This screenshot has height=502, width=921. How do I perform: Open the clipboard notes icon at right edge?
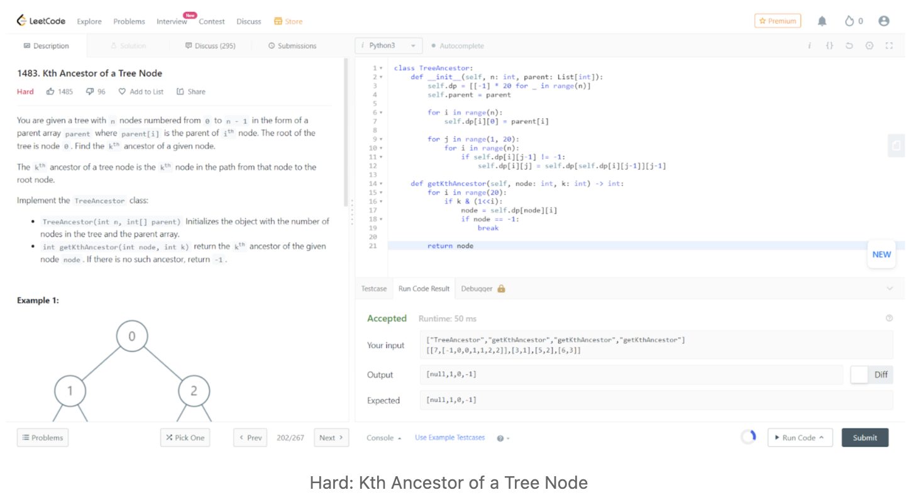coord(896,145)
